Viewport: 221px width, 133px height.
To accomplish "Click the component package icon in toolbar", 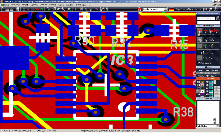I will 90,9.
